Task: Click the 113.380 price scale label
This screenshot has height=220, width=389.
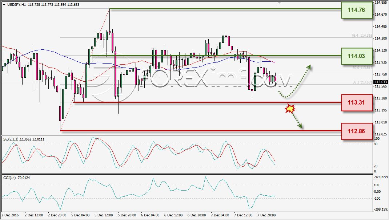Action: click(381, 98)
